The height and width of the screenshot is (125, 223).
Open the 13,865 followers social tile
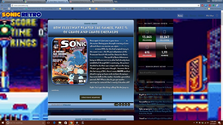click(x=147, y=34)
